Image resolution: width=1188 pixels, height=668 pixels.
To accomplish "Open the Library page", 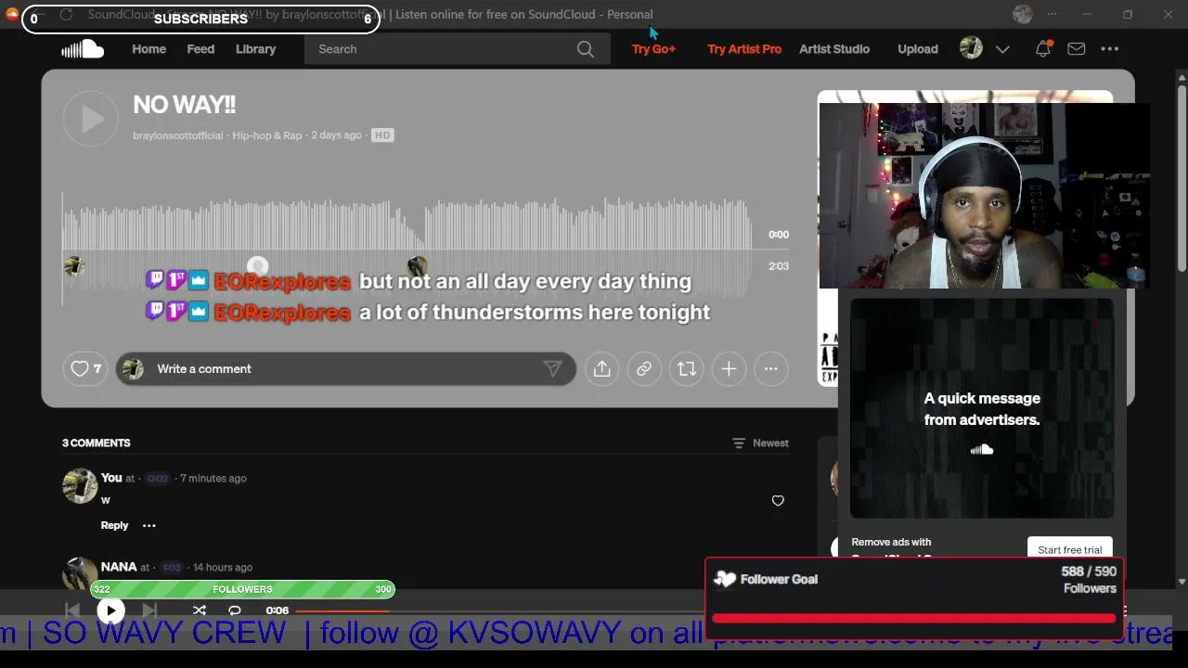I will (x=255, y=49).
